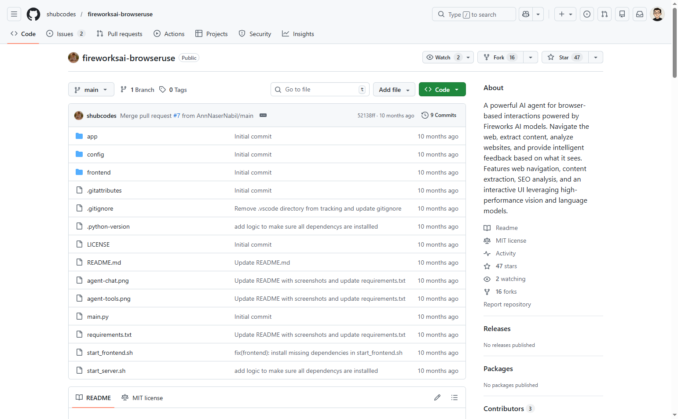Image resolution: width=678 pixels, height=419 pixels.
Task: Open commit hash 52138ff
Action: (x=366, y=116)
